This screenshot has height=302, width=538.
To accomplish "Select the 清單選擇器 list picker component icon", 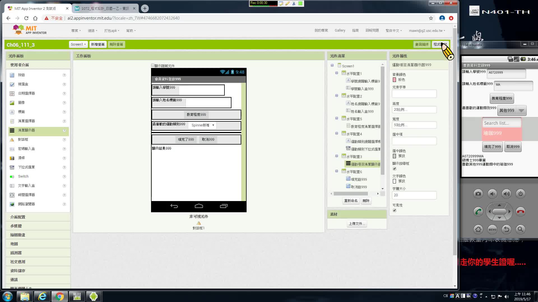I will 12,121.
